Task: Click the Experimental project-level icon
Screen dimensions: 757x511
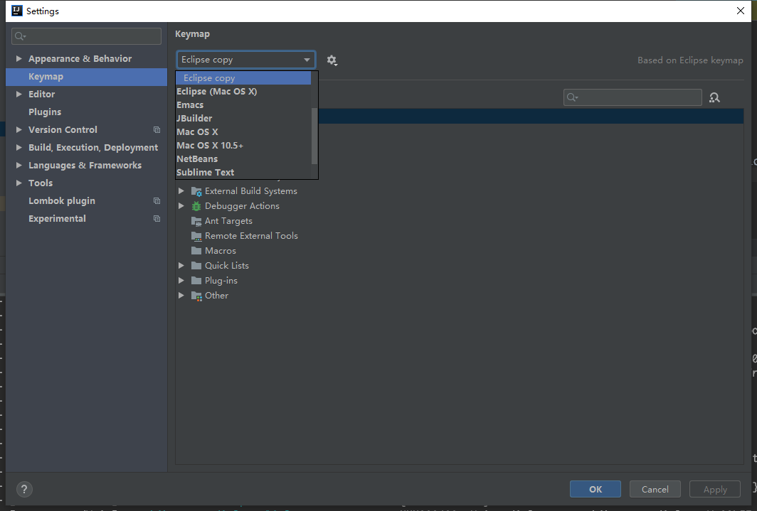Action: (157, 218)
